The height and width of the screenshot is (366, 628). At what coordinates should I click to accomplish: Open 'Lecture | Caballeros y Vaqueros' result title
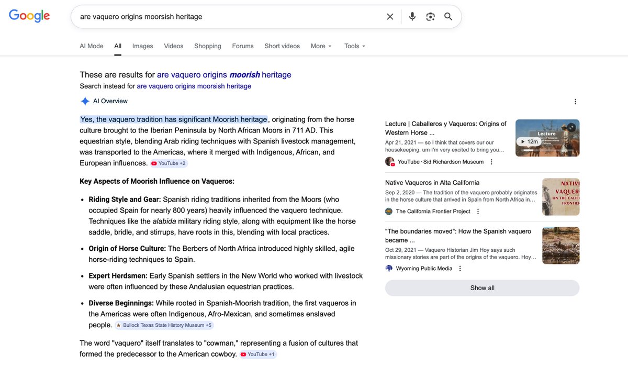click(x=446, y=128)
